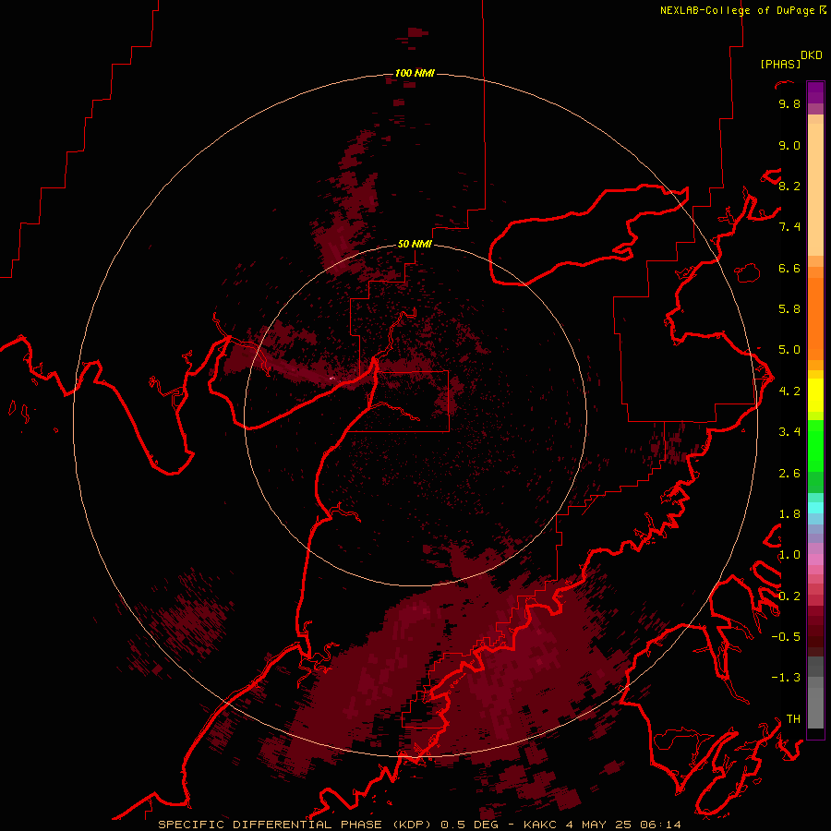831x831 pixels.
Task: Click the 5.8 legend value
Action: coord(789,309)
